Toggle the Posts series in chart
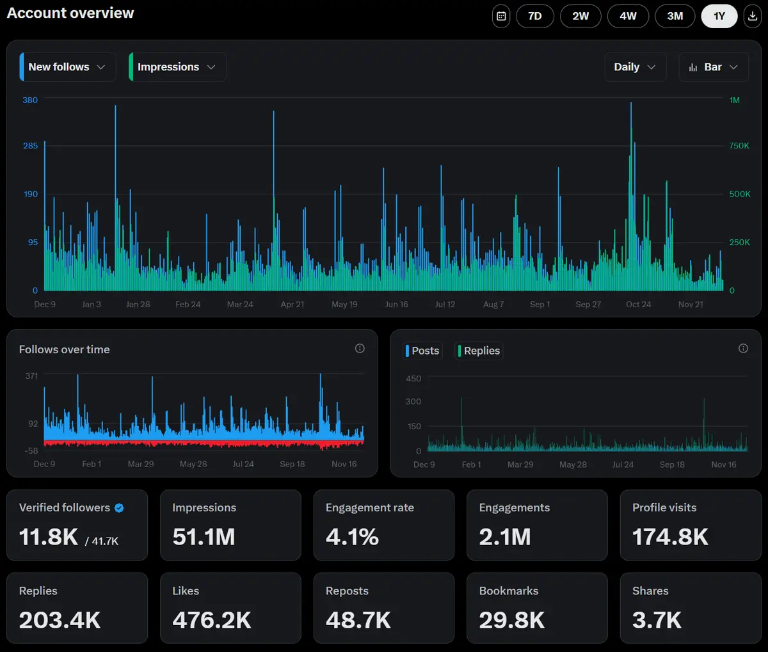This screenshot has width=768, height=652. (422, 351)
